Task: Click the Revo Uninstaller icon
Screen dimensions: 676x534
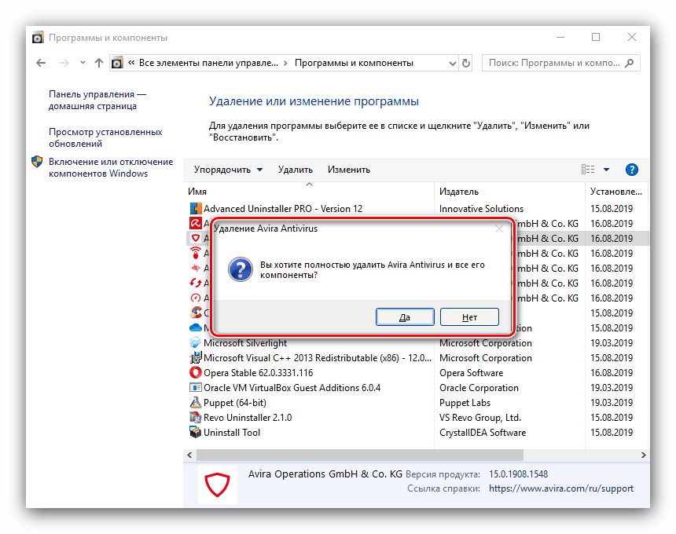Action: click(196, 417)
